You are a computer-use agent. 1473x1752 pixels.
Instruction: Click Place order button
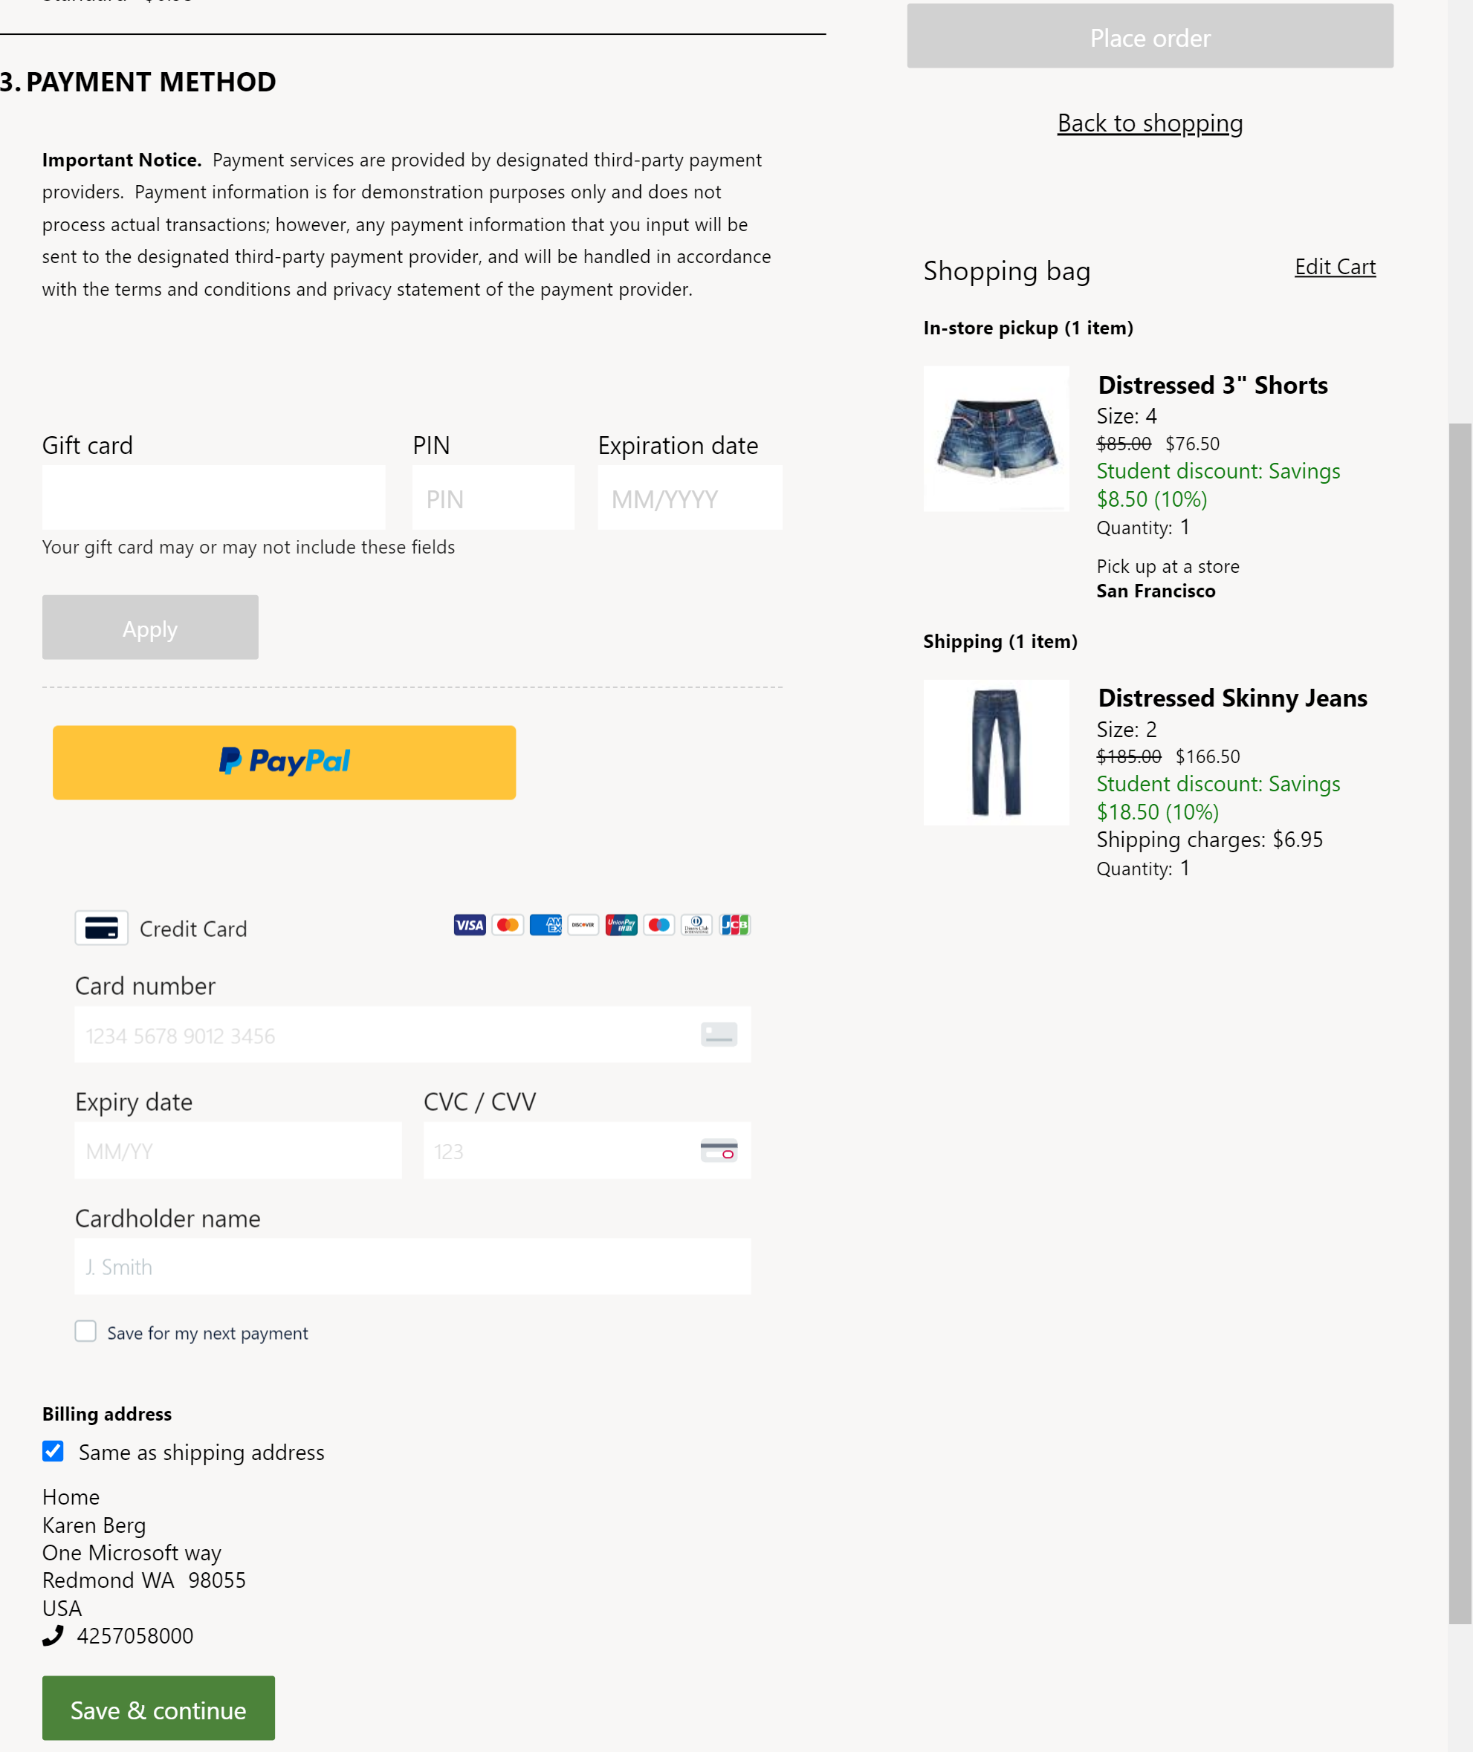pyautogui.click(x=1150, y=35)
